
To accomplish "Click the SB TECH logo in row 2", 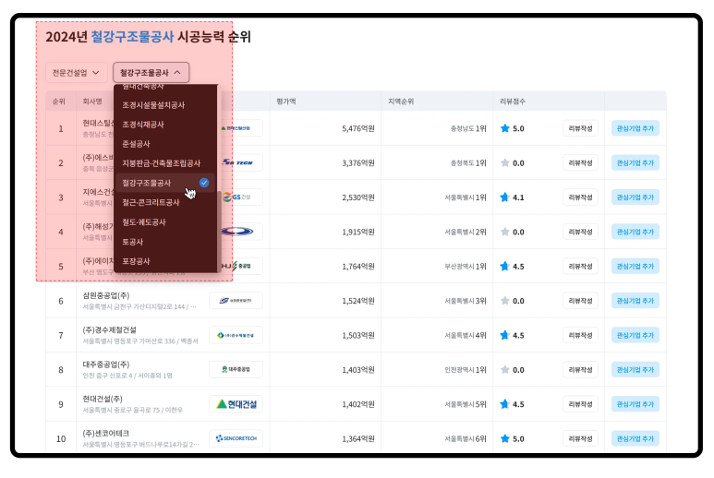I will point(237,162).
